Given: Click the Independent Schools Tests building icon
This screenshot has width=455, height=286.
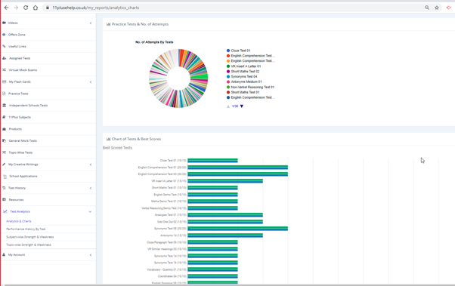Looking at the screenshot, I should 4,106.
